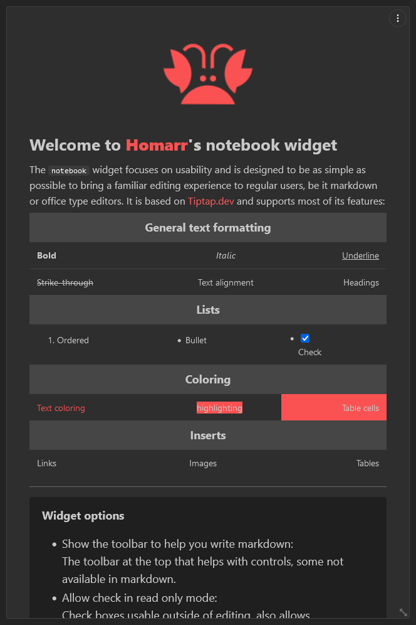Click the Coloring section header

tap(208, 380)
